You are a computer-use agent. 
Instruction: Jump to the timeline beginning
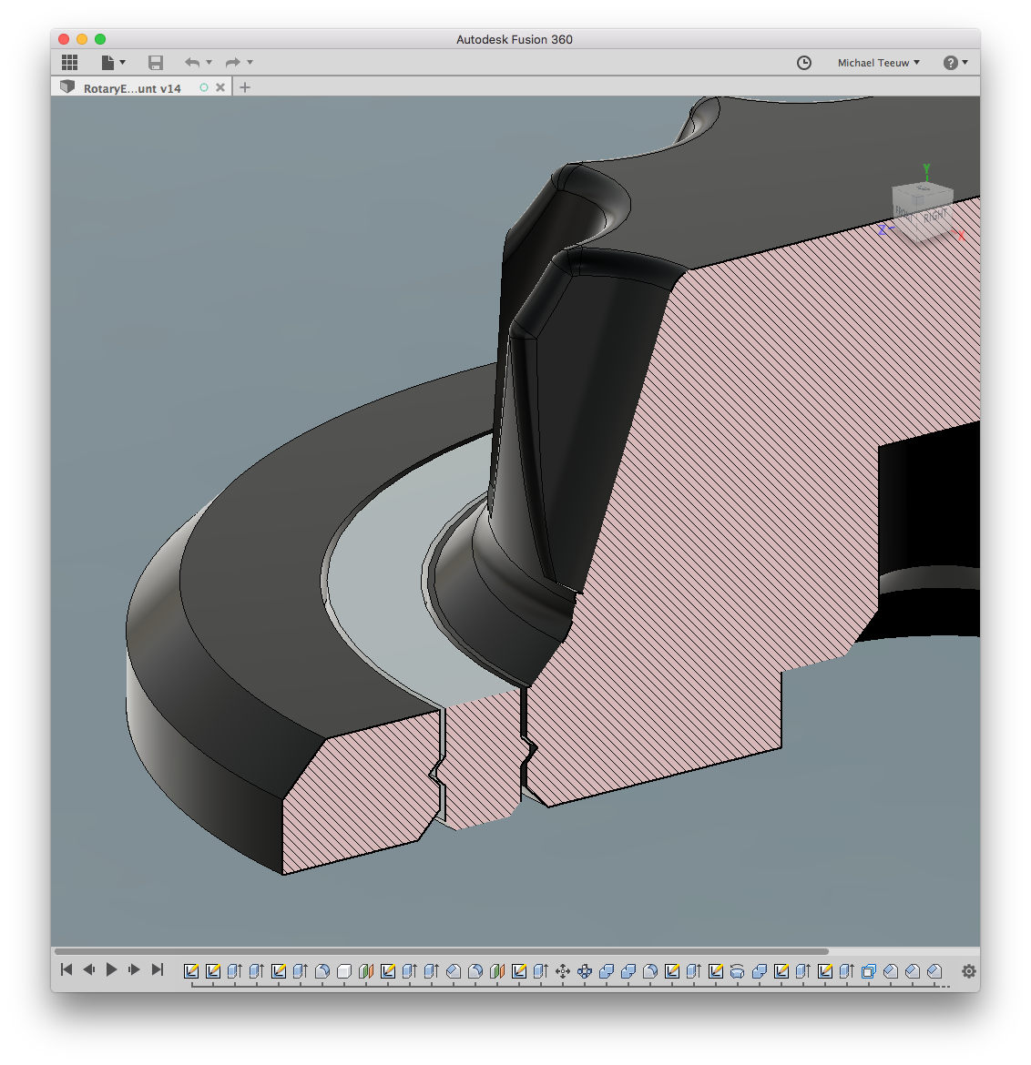(66, 969)
